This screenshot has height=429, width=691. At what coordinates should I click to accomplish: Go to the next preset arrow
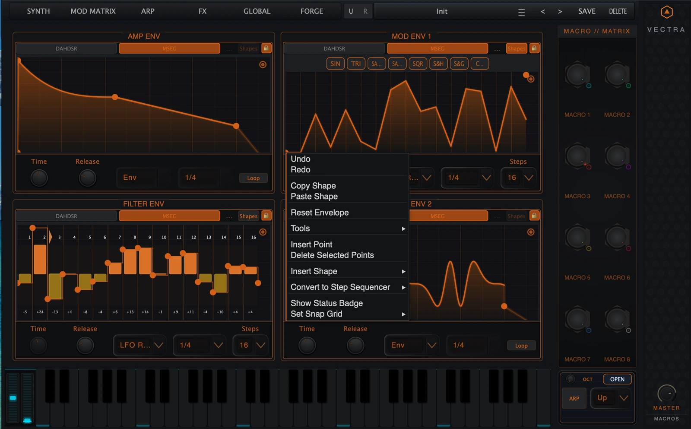pos(560,12)
